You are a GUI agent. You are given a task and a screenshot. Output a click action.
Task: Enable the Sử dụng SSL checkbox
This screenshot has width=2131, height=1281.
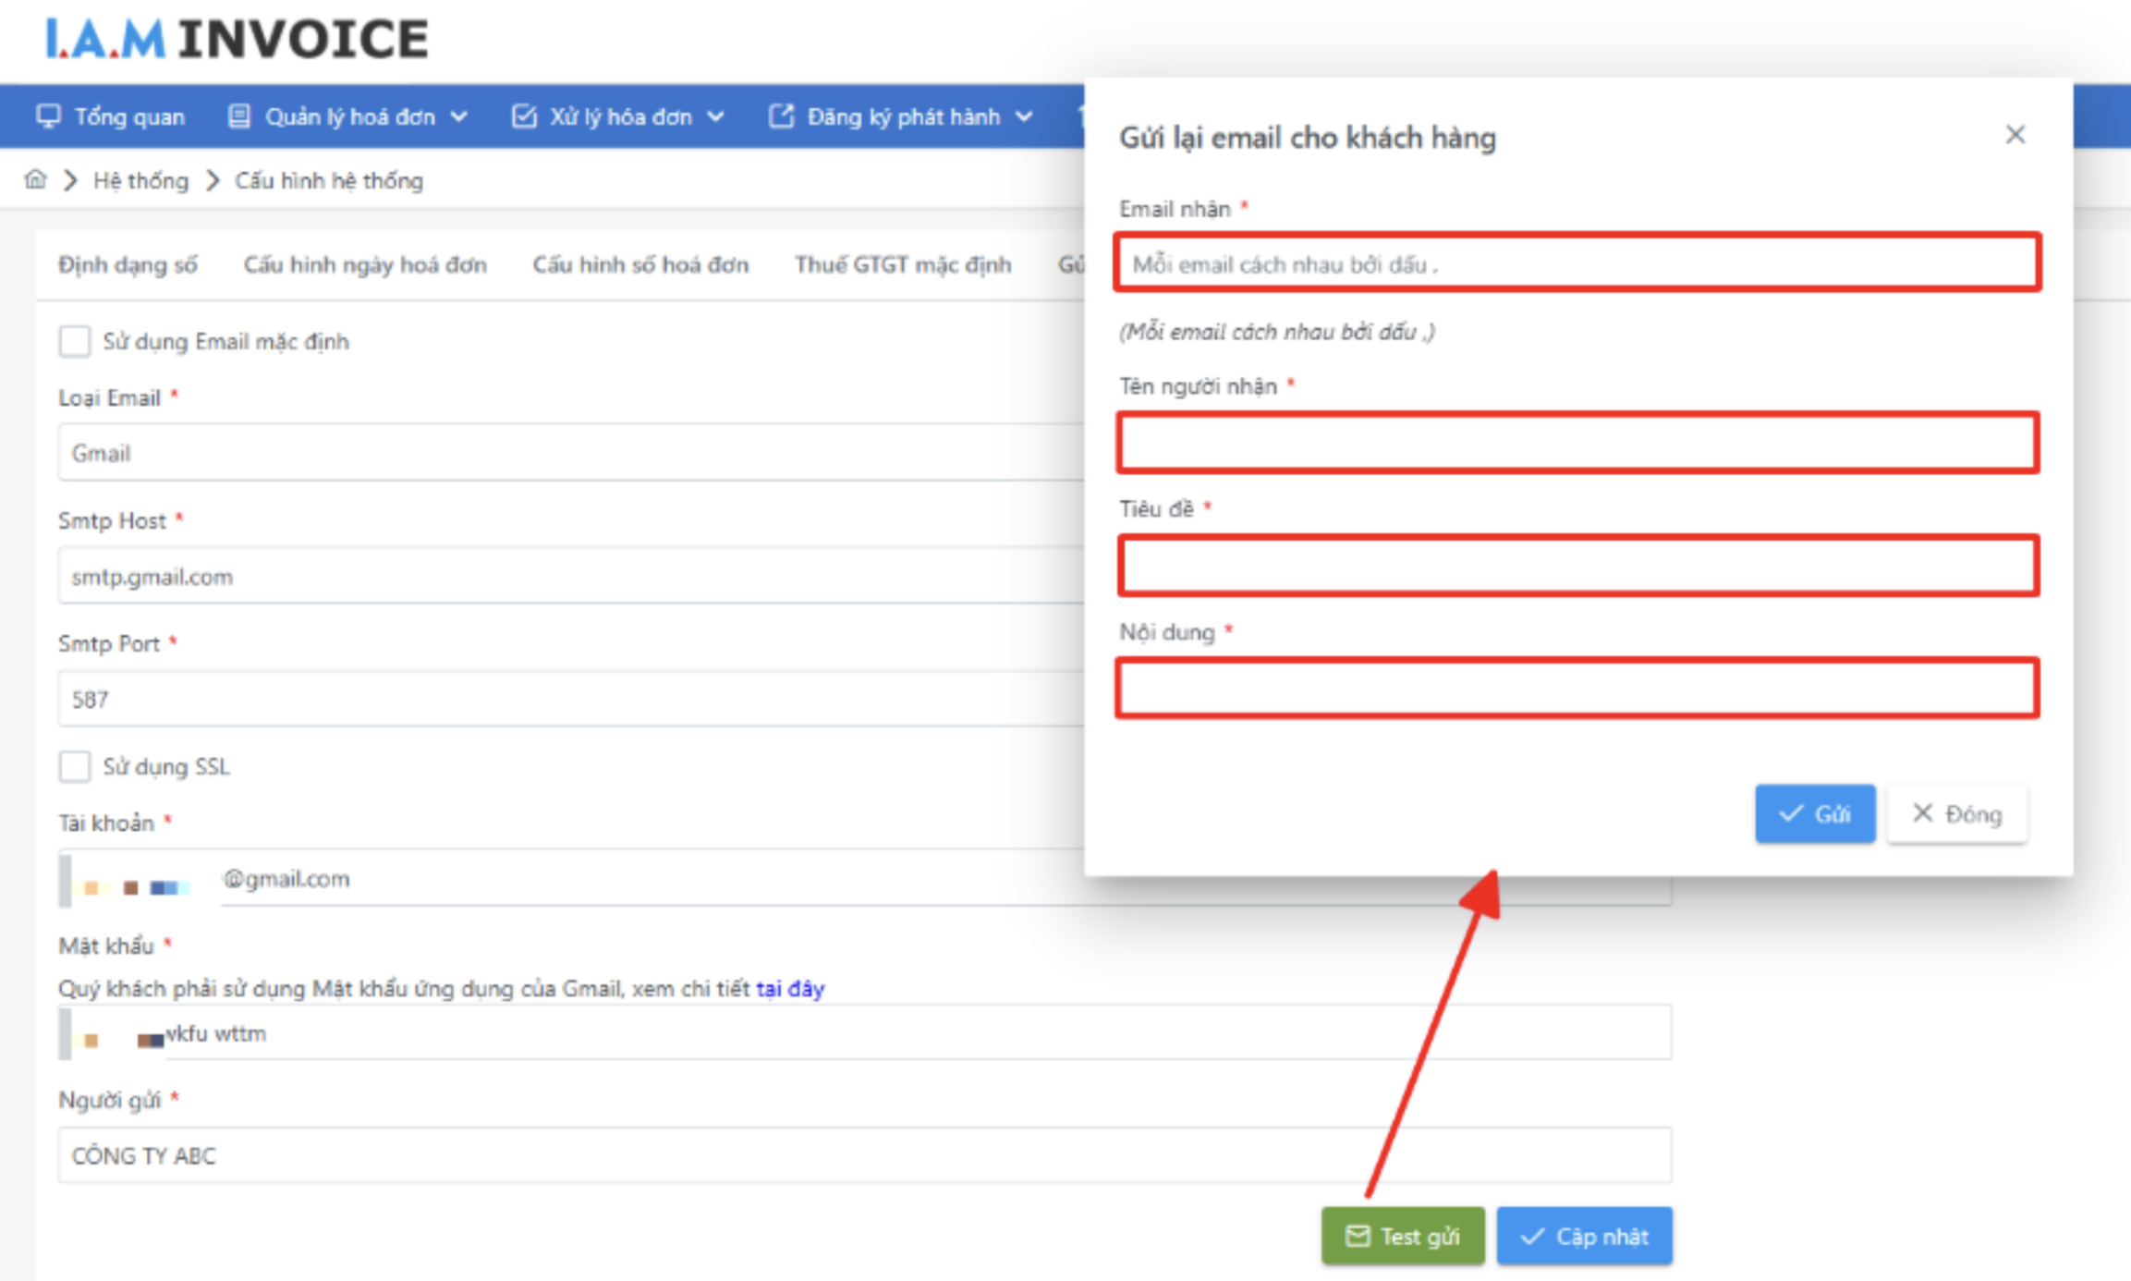(74, 766)
